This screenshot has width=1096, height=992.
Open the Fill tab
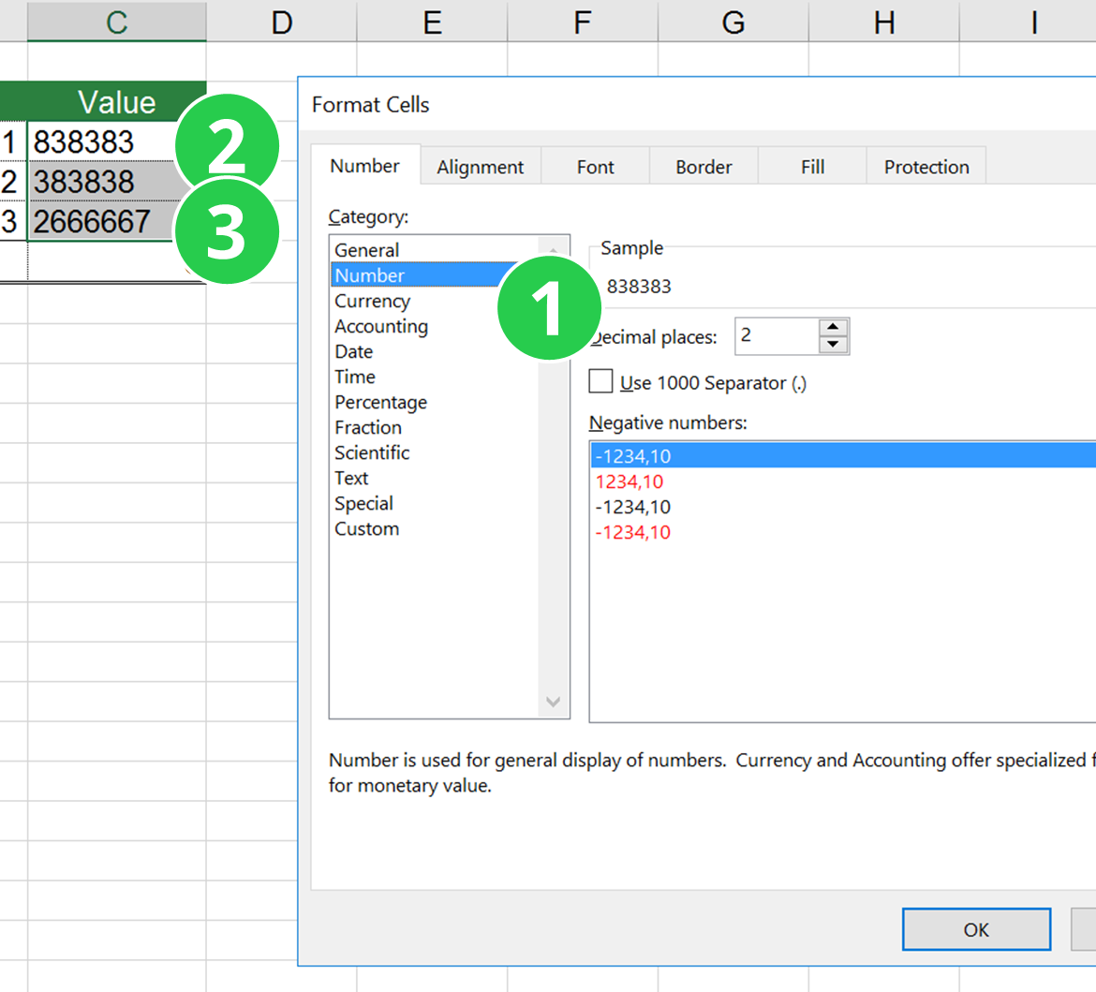click(x=812, y=166)
